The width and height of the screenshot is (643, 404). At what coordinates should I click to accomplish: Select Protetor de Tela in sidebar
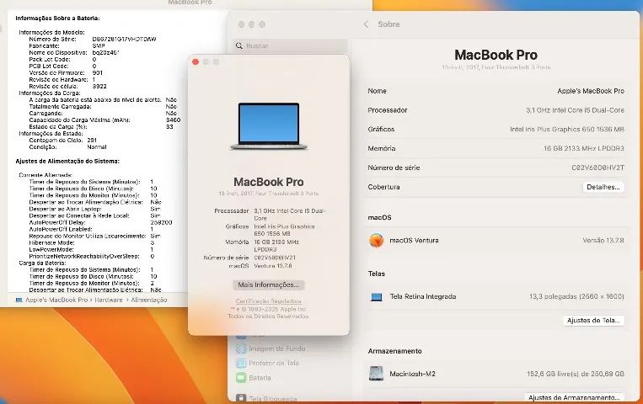(274, 363)
